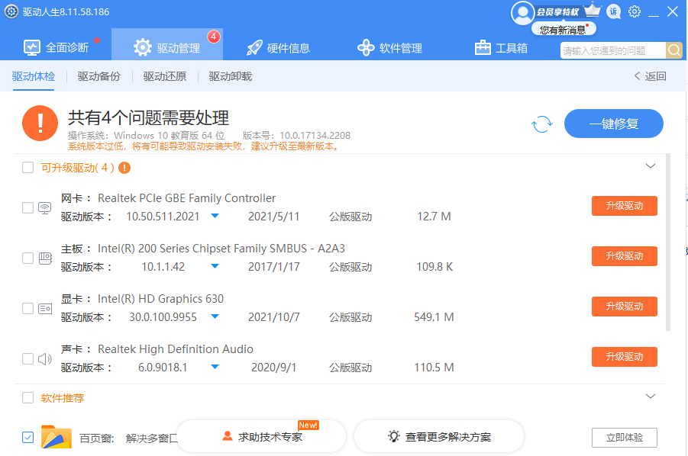Expand the network driver version dropdown
This screenshot has width=688, height=456.
[x=215, y=216]
